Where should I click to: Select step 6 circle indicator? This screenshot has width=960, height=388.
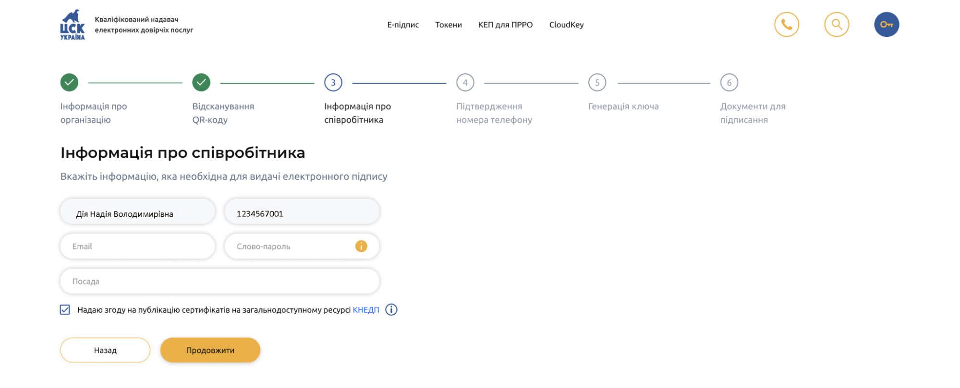click(729, 82)
